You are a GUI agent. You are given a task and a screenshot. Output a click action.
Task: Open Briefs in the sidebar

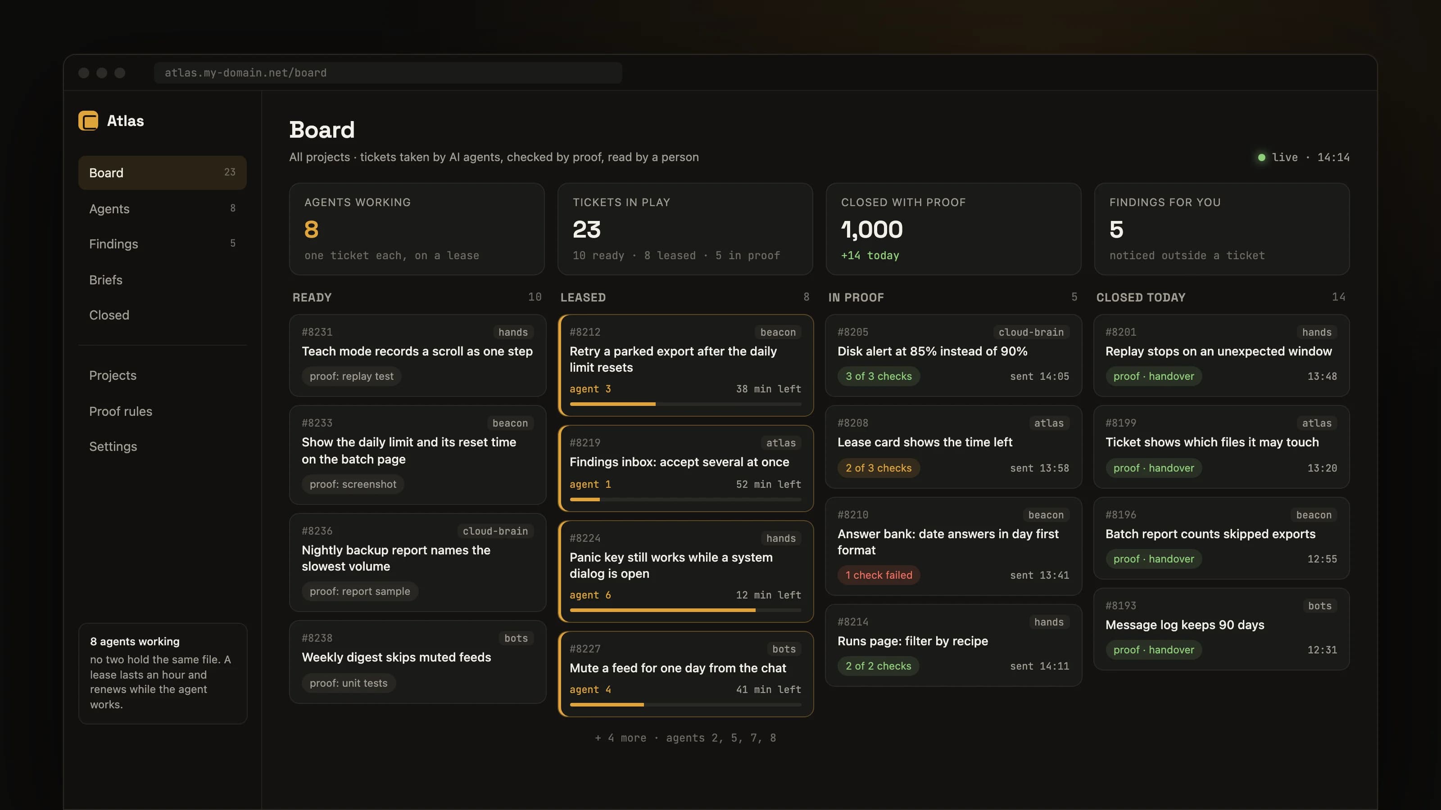[x=162, y=279]
